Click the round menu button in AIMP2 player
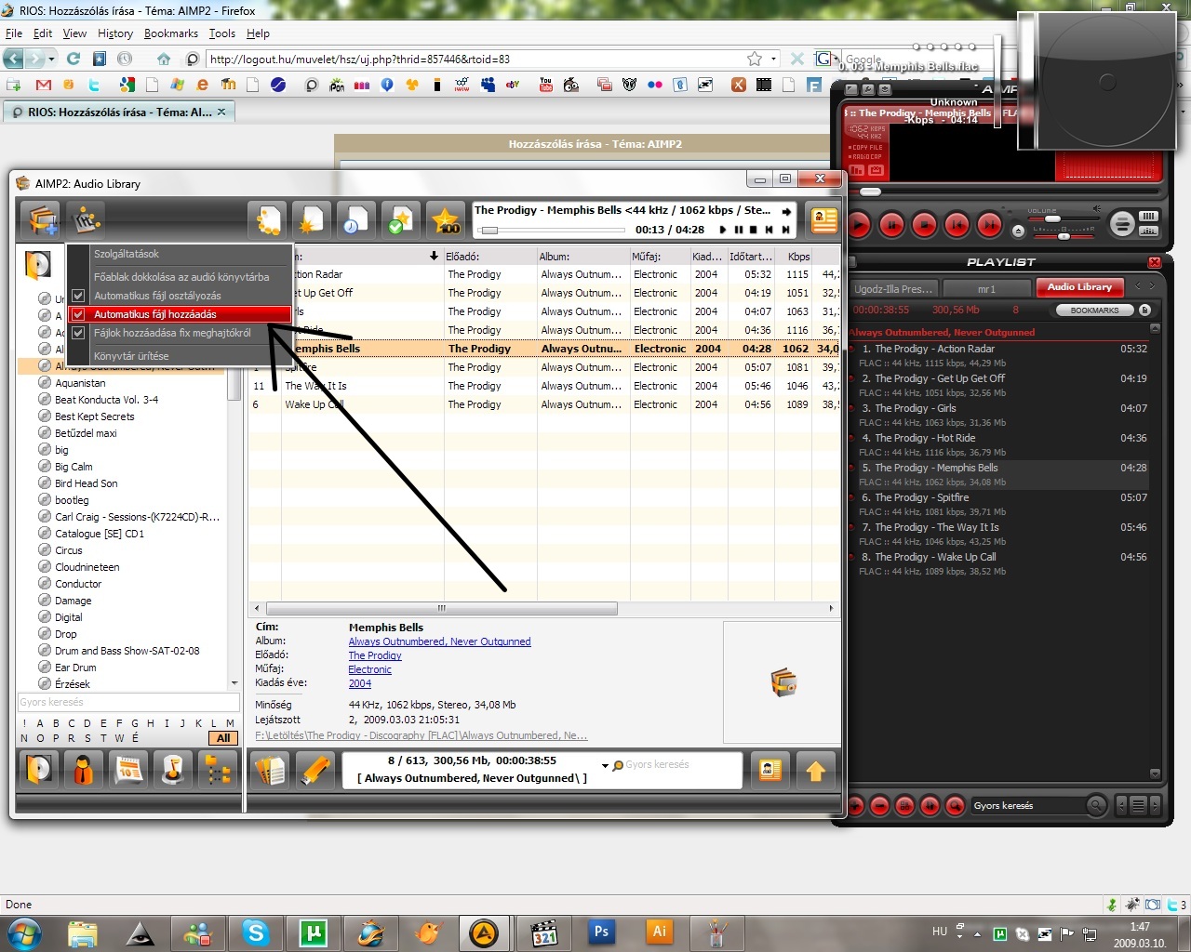The image size is (1191, 952). 1122,224
